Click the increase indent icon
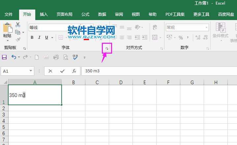Screen dimensions: 237x145 point(145,37)
